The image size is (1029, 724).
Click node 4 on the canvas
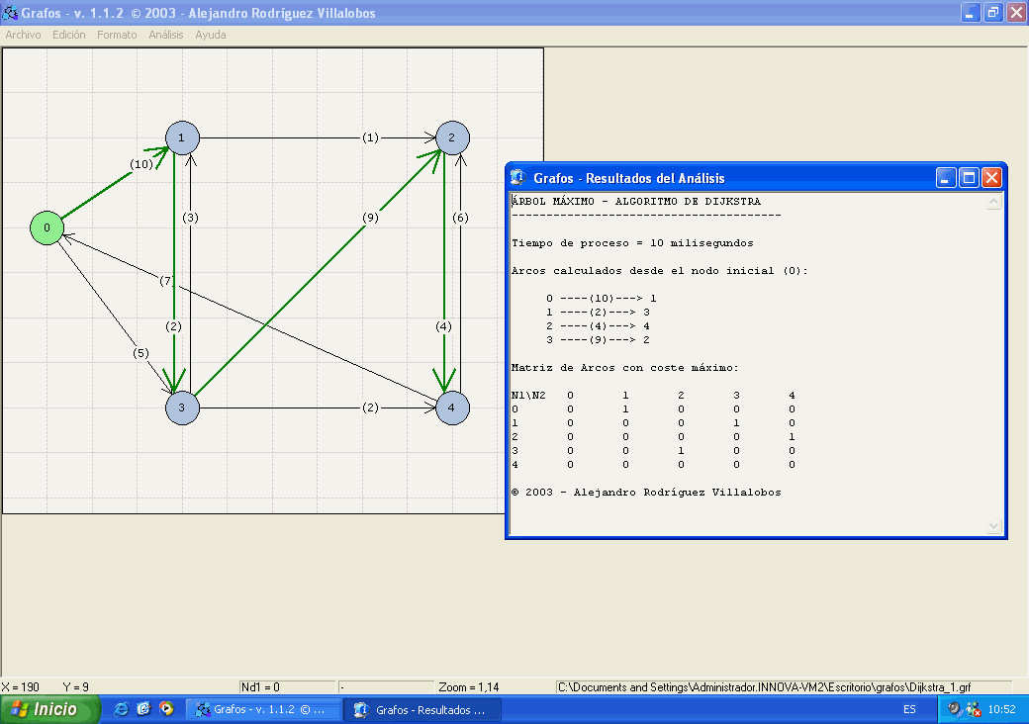coord(452,407)
